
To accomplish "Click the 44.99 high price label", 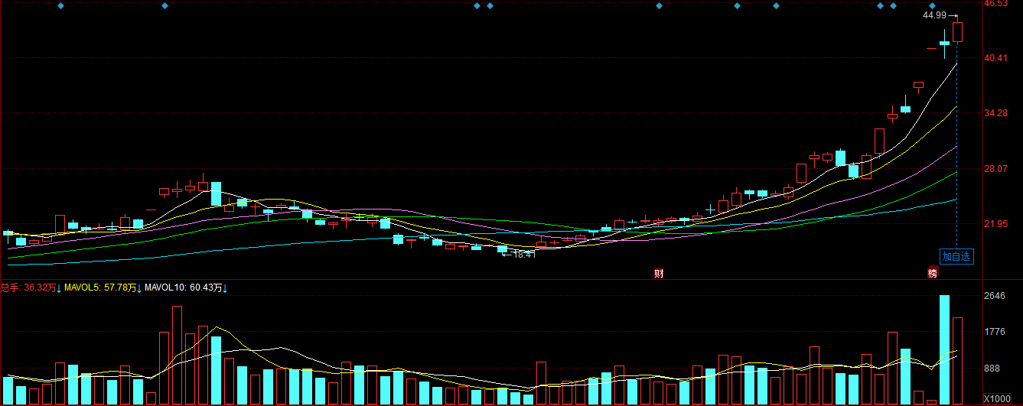I will point(935,15).
